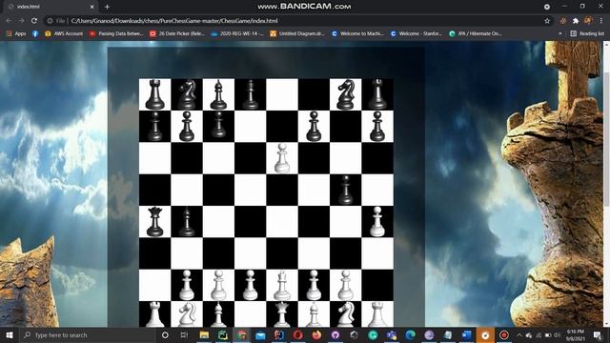Select the white knight beside the right white rook
Viewport: 610px width, 343px height.
click(345, 315)
